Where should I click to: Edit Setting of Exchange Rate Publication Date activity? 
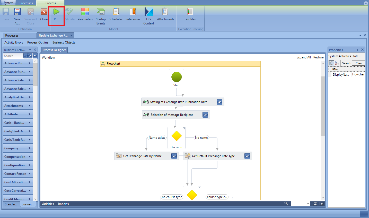click(219, 102)
